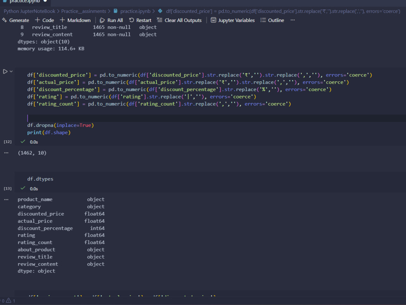The width and height of the screenshot is (406, 305).
Task: Open output actions ellipsis for cell 12
Action: click(x=6, y=153)
